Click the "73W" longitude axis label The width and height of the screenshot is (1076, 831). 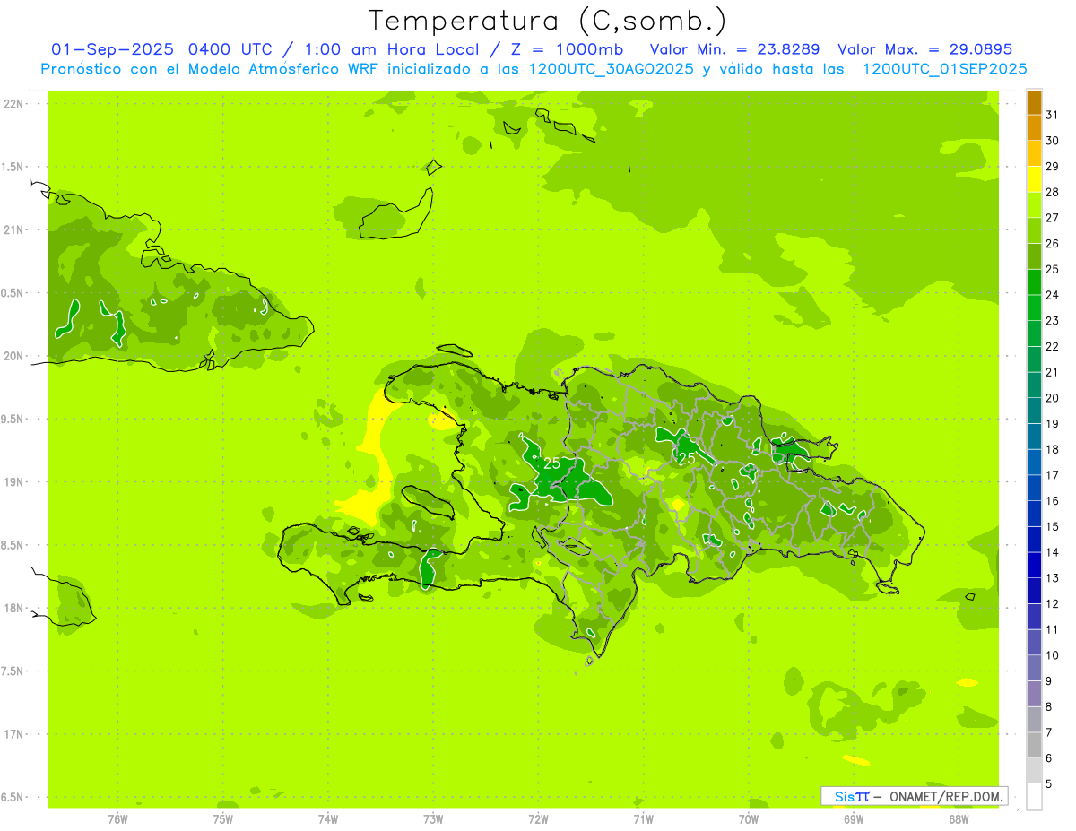coord(433,819)
